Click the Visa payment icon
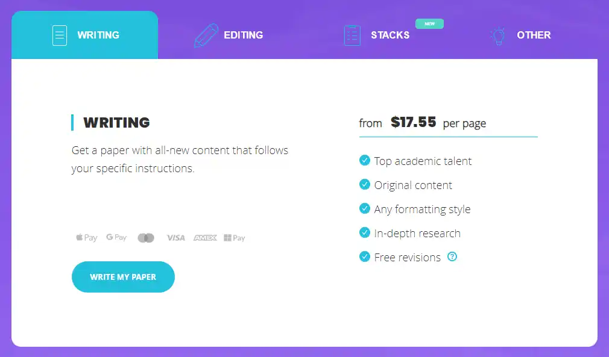Viewport: 609px width, 357px height. pyautogui.click(x=175, y=237)
